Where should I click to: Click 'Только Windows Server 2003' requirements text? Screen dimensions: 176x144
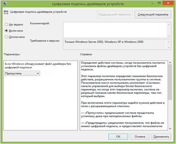[x=104, y=42]
